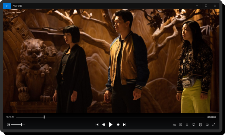Rewind the video
The width and height of the screenshot is (225, 135).
coord(104,125)
